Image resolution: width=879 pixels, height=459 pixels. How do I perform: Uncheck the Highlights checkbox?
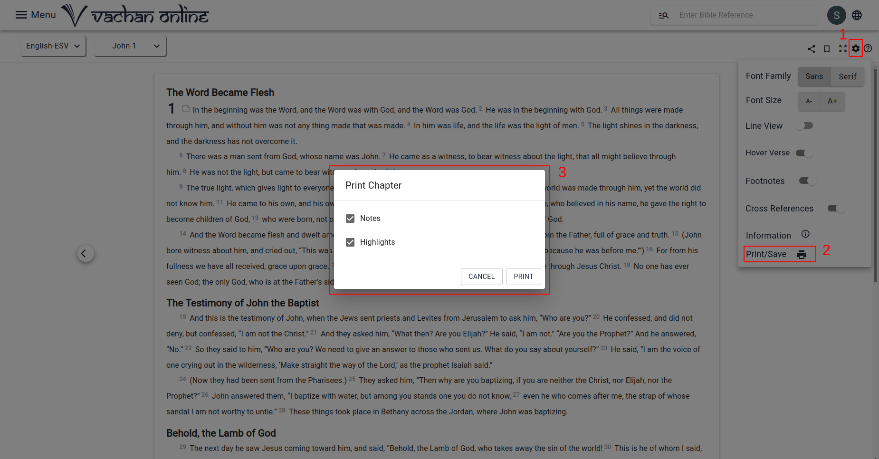[350, 242]
